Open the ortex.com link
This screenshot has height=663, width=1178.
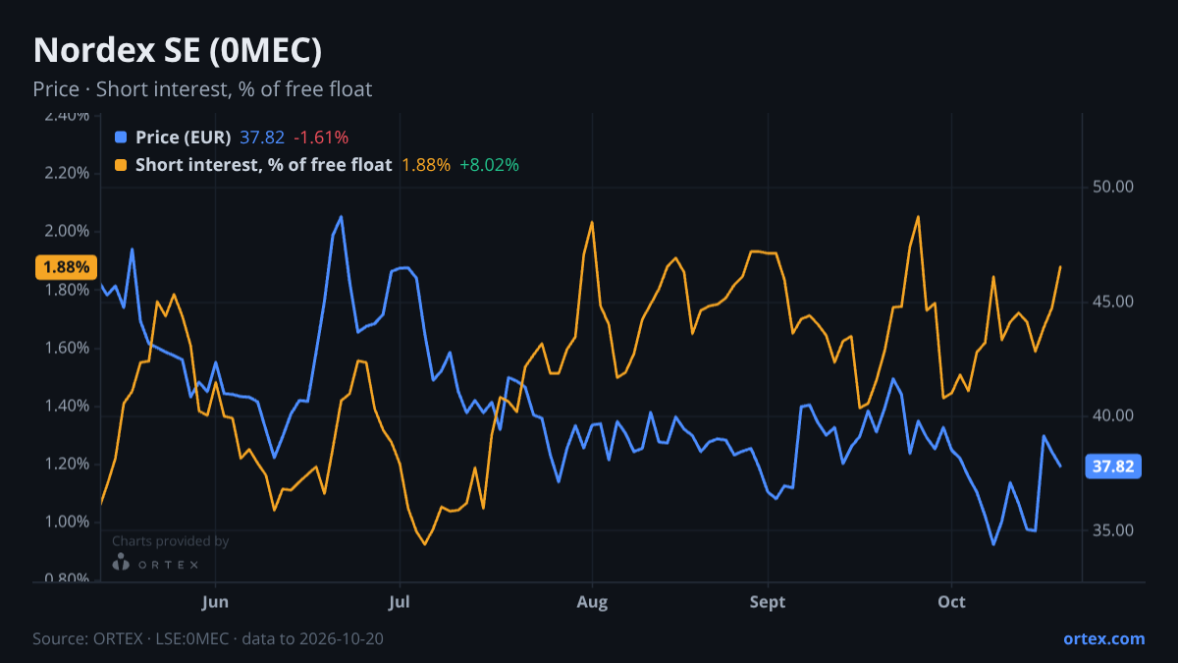click(x=1103, y=638)
